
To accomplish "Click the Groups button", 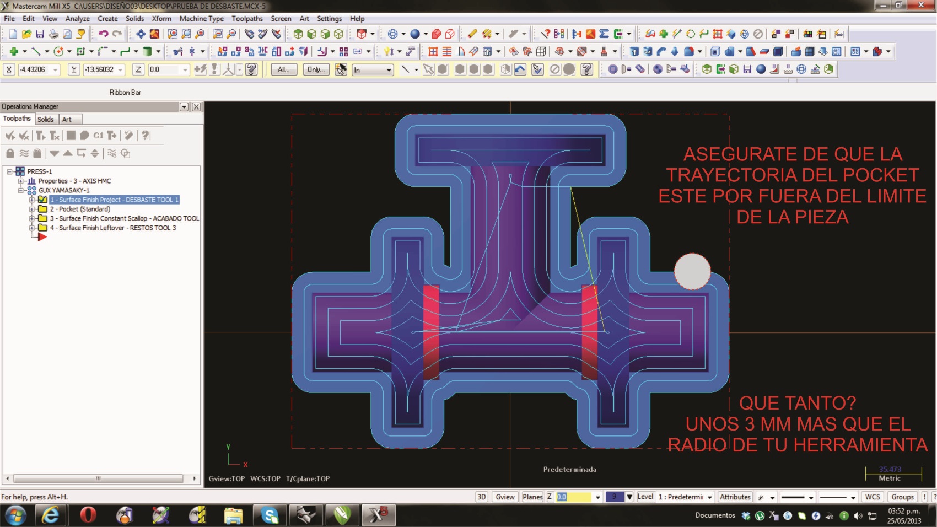I will [903, 497].
